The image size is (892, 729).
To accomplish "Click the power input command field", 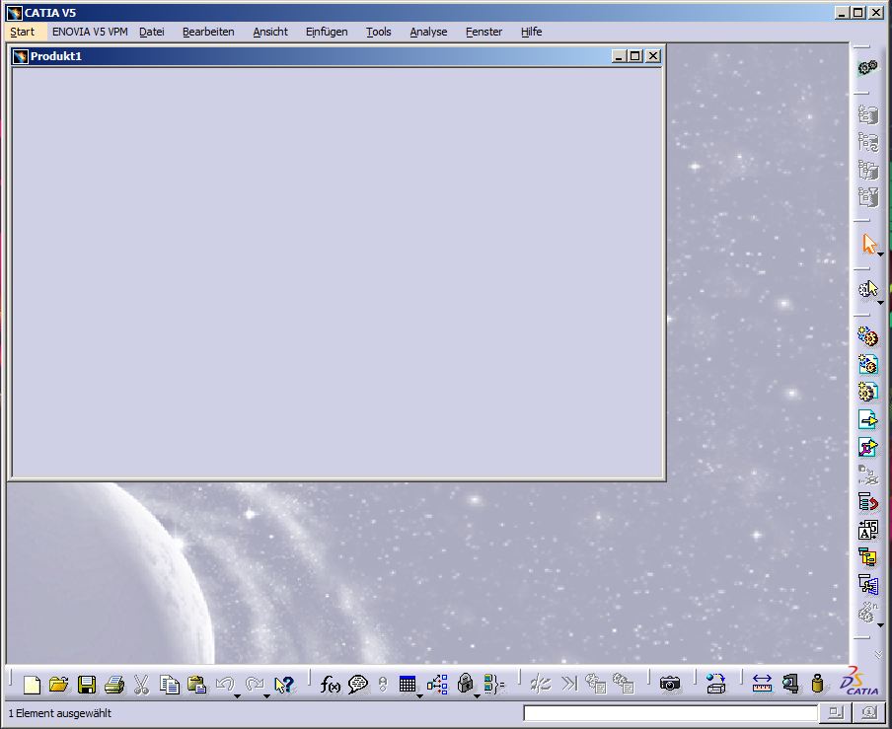I will point(670,713).
